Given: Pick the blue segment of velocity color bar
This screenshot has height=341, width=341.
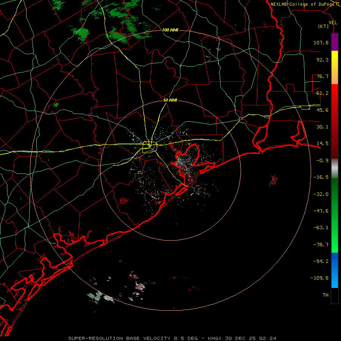Looking at the screenshot, I should [x=335, y=270].
